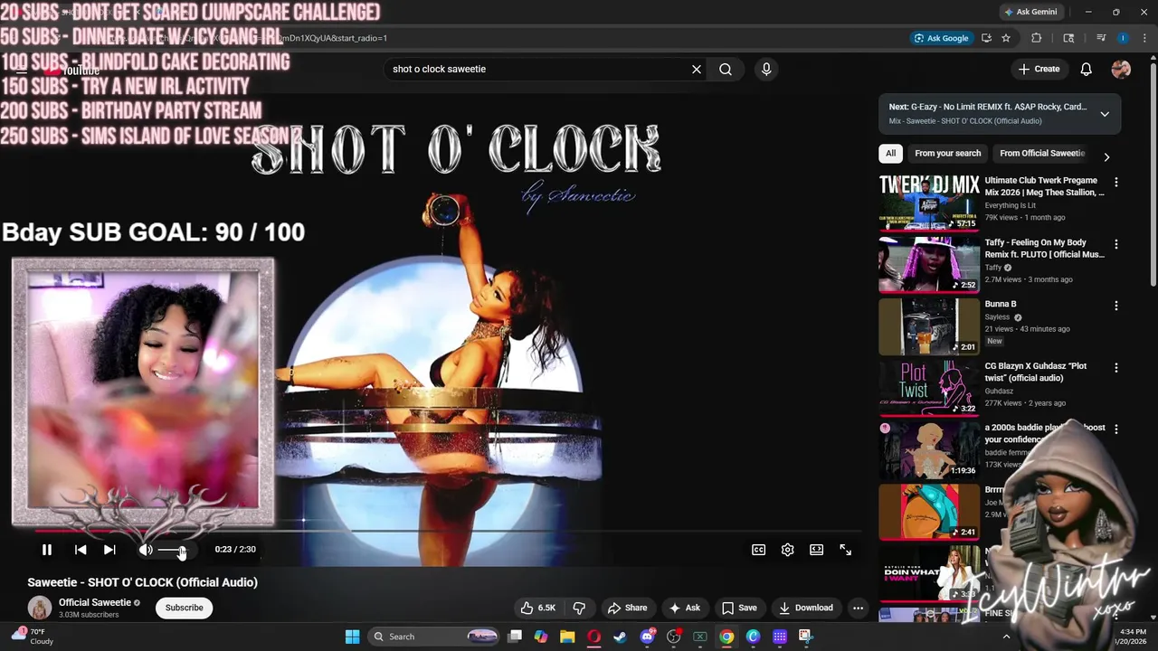Download the Saweetie video
The width and height of the screenshot is (1158, 651).
pyautogui.click(x=806, y=608)
